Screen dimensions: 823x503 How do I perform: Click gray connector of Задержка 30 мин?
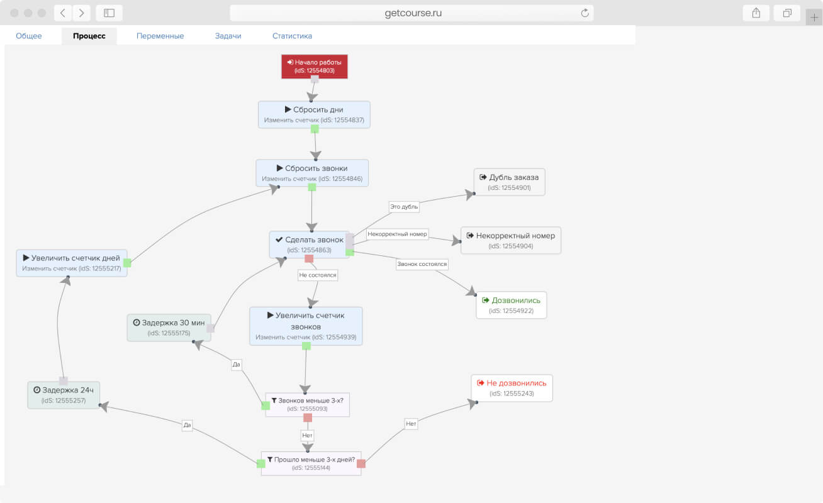pyautogui.click(x=211, y=328)
